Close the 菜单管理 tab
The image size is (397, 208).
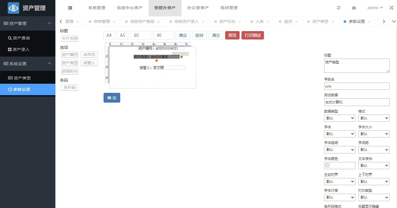pyautogui.click(x=114, y=22)
